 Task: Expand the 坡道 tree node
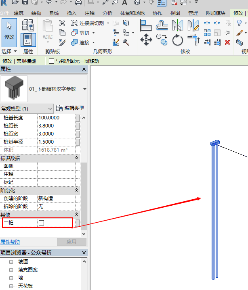pos(11,262)
